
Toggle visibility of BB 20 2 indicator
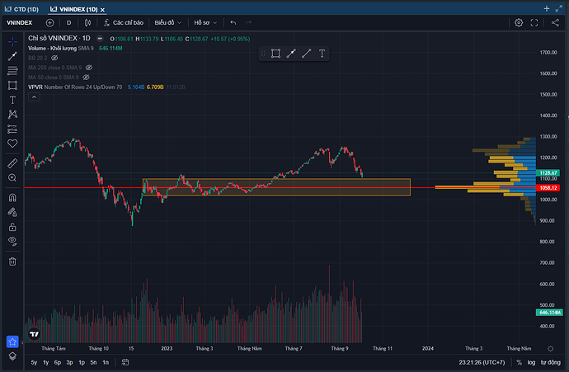[54, 59]
